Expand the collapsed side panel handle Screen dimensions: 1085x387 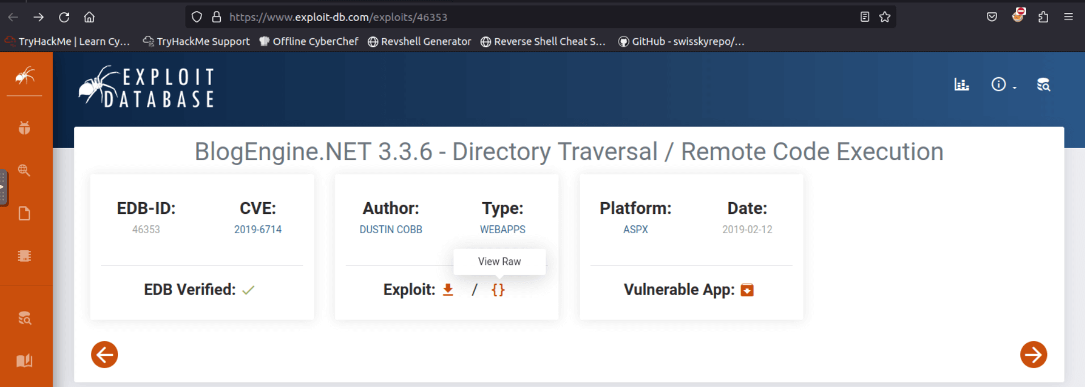(3, 187)
